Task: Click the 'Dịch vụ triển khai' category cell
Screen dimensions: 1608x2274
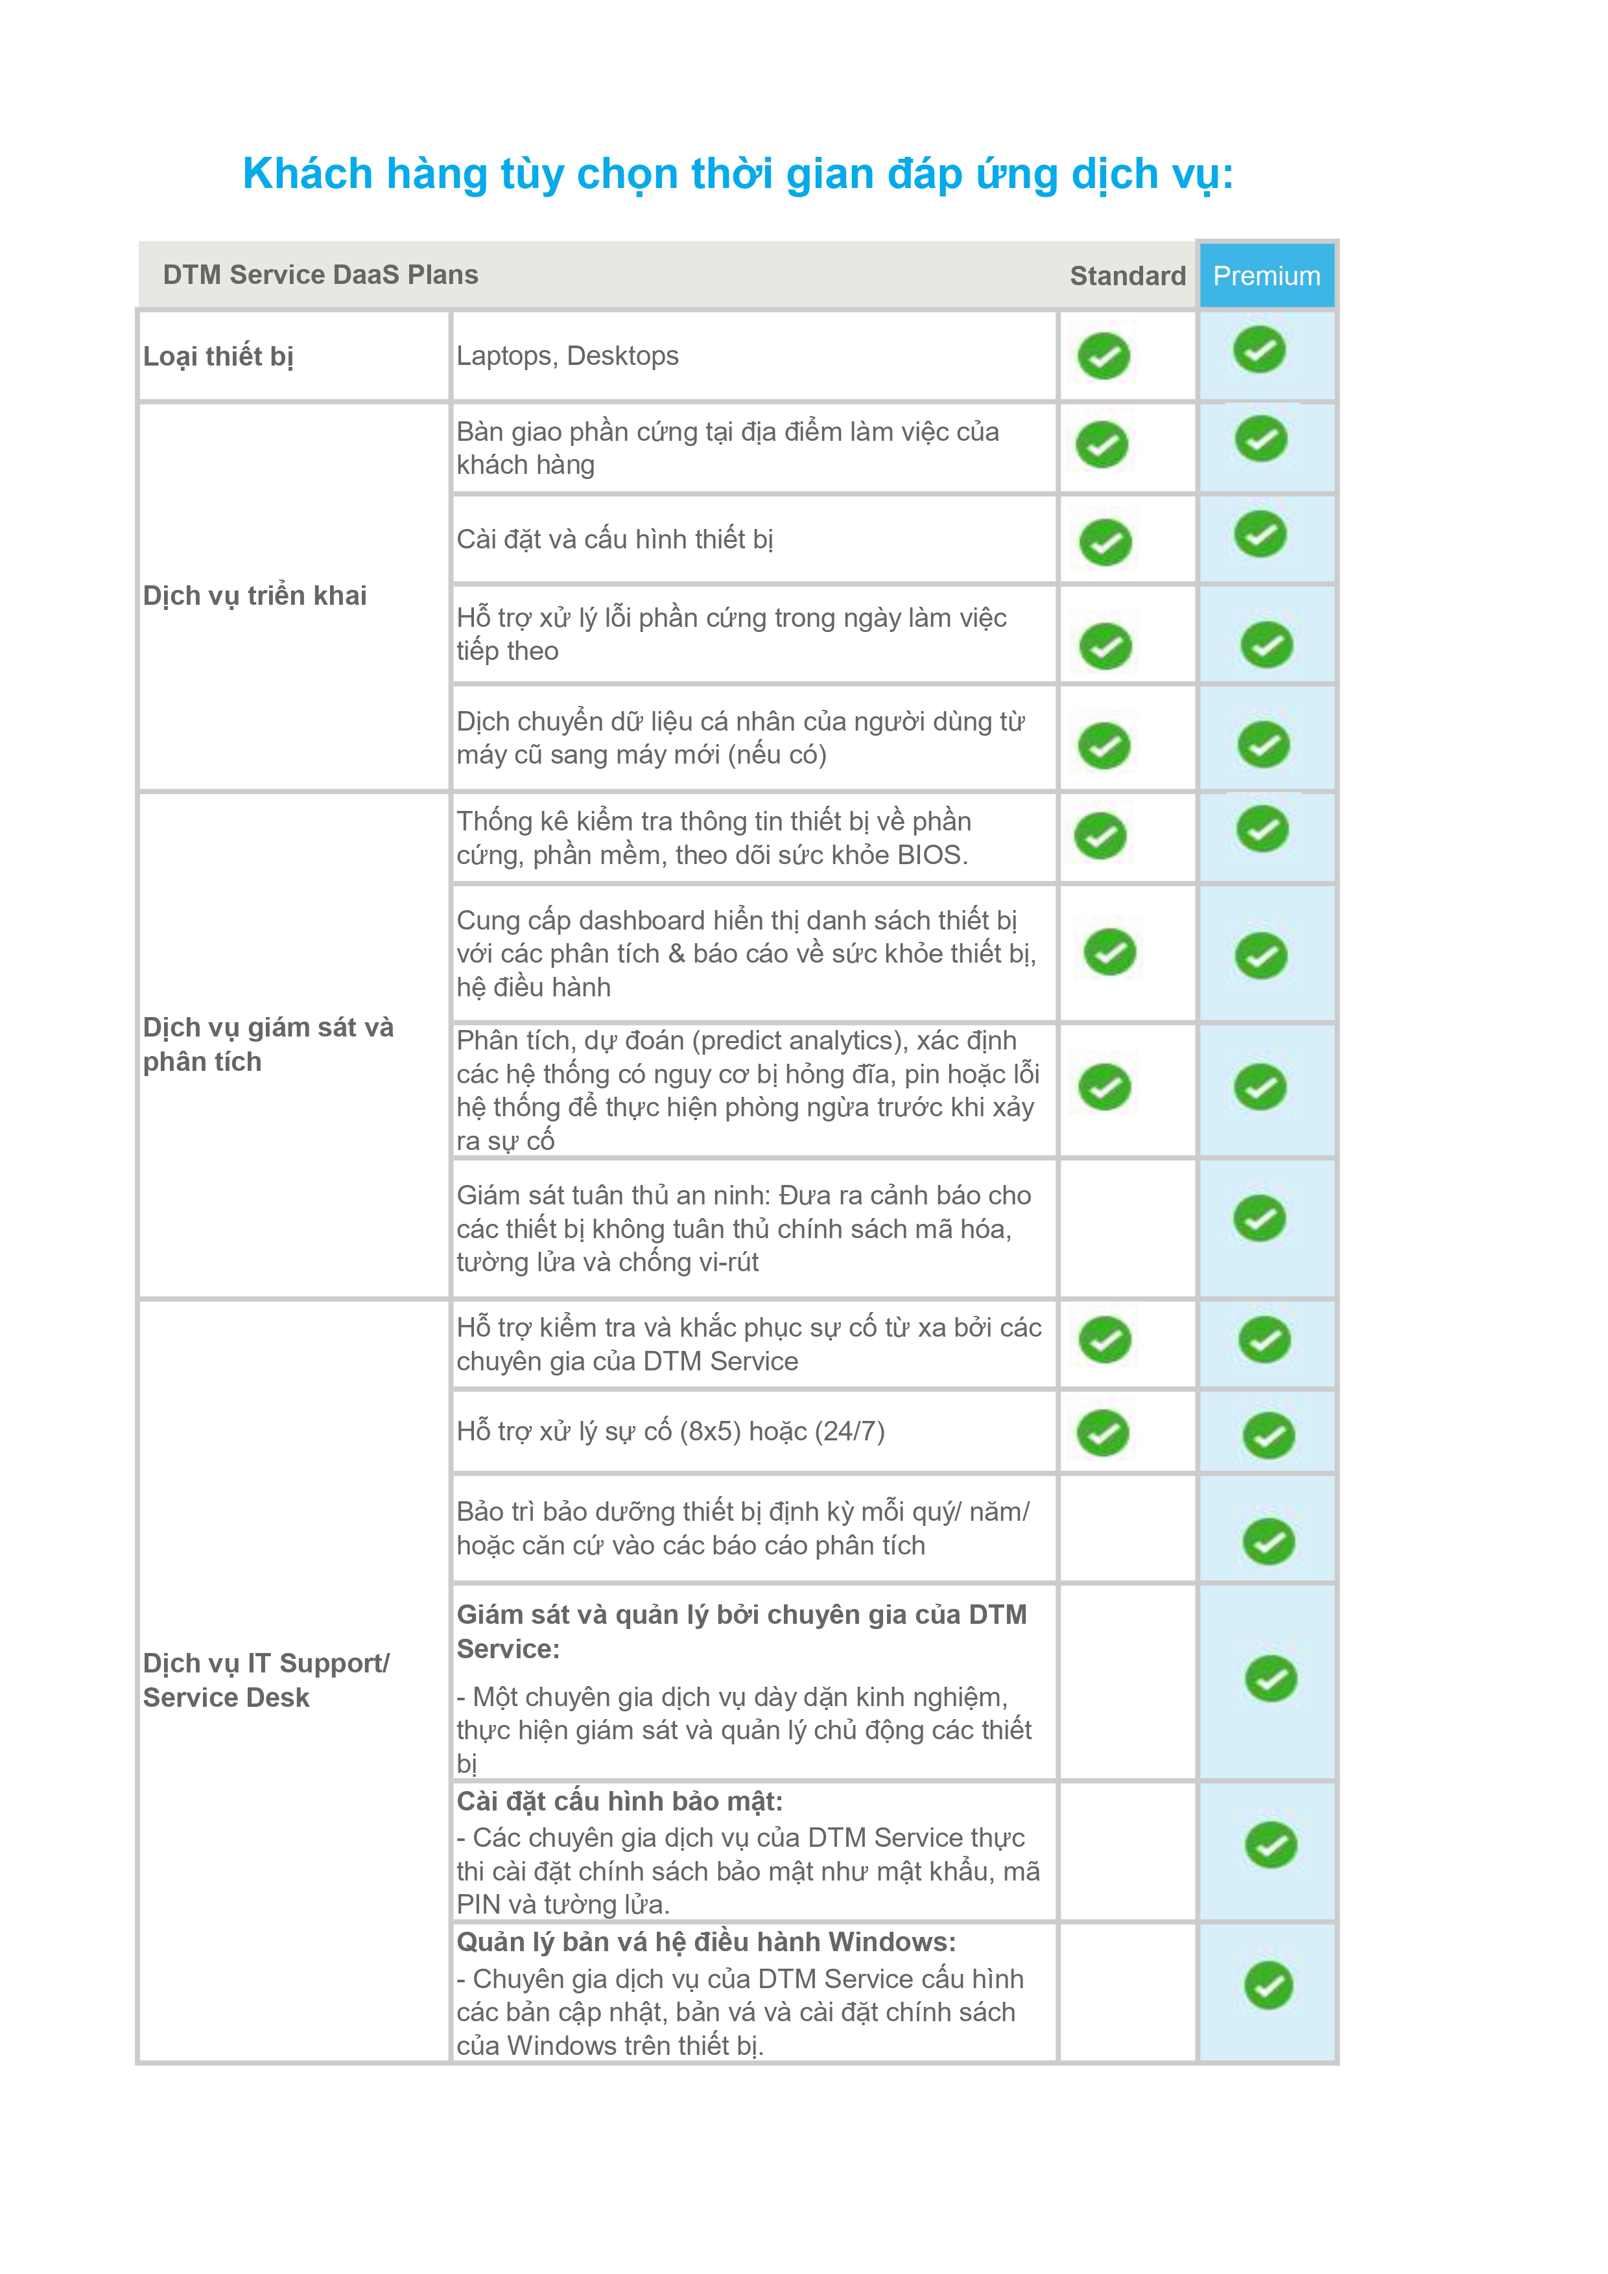Action: coord(255,595)
